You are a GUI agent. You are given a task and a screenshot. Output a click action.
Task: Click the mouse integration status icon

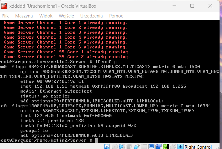coord(173,147)
